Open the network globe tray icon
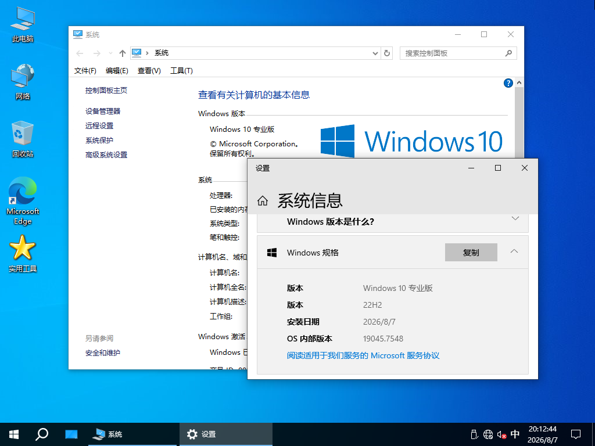Image resolution: width=595 pixels, height=446 pixels. [488, 434]
